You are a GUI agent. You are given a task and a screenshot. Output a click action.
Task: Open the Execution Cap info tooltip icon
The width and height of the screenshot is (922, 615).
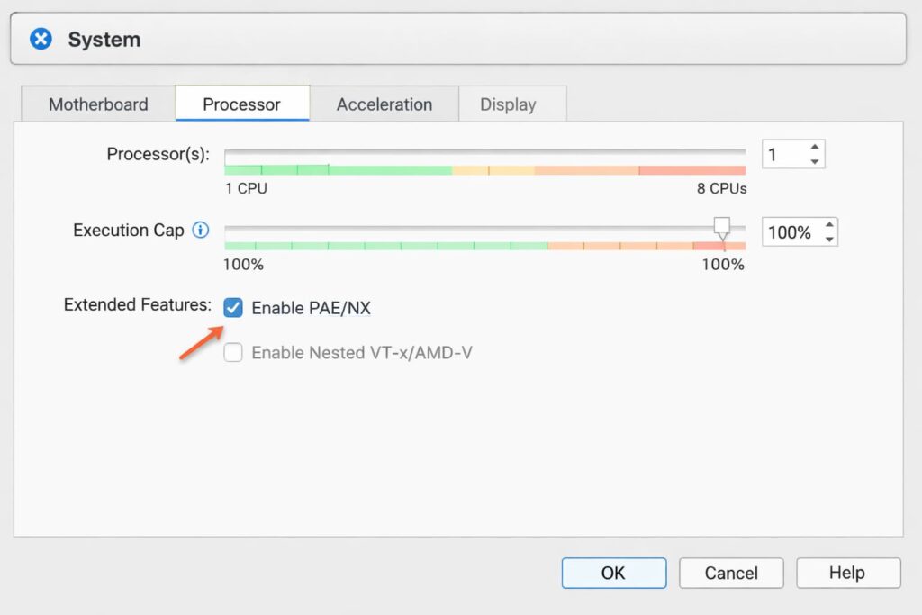click(x=200, y=230)
